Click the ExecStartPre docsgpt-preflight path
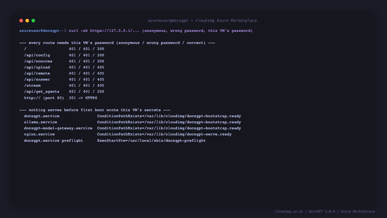Screen dimensions: 387x218 [x=151, y=140]
